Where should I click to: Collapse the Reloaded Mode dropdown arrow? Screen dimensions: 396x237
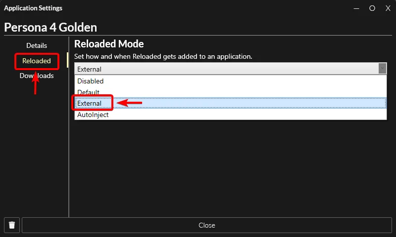[382, 69]
